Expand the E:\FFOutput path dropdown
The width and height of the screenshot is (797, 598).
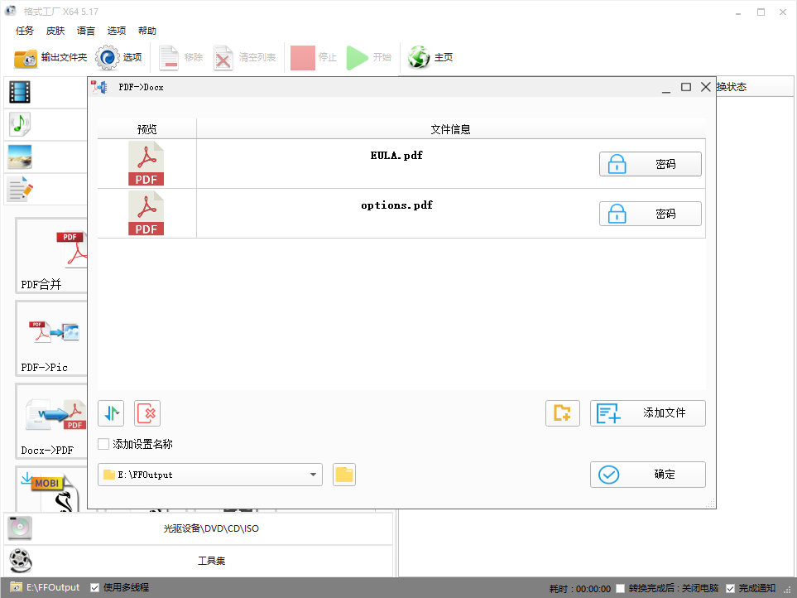click(x=314, y=475)
